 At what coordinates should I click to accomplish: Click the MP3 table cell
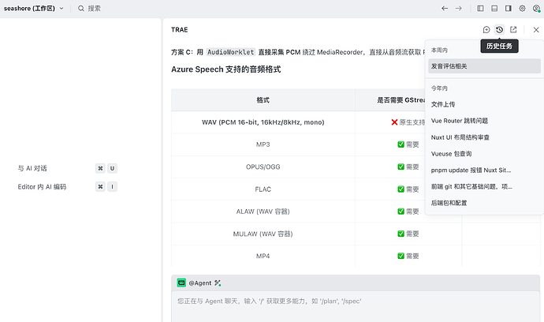point(263,144)
